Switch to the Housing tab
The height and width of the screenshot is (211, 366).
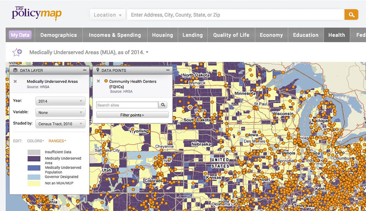pyautogui.click(x=162, y=35)
